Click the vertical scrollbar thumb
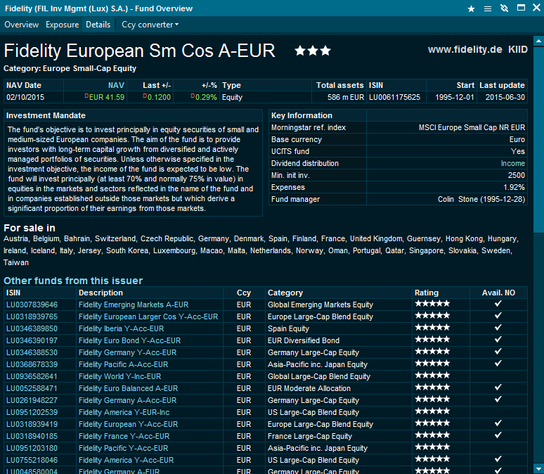This screenshot has height=474, width=544. click(x=538, y=139)
